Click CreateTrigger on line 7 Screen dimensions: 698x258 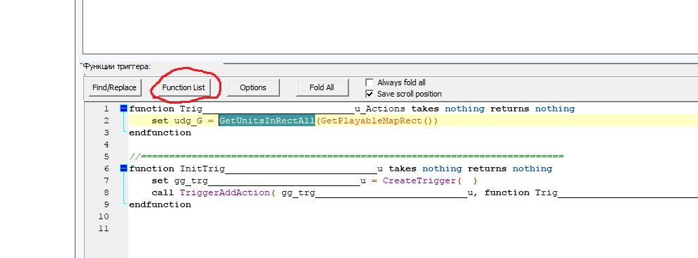click(419, 180)
